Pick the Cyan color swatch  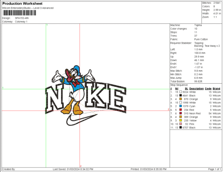[x=181, y=106]
